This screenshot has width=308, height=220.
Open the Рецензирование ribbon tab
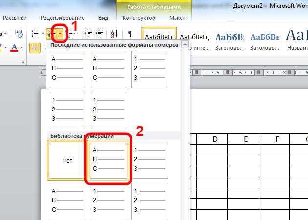(63, 18)
